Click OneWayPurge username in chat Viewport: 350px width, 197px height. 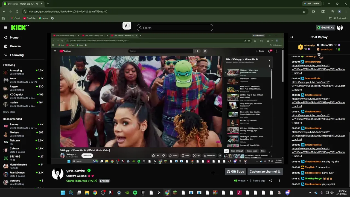[313, 178]
